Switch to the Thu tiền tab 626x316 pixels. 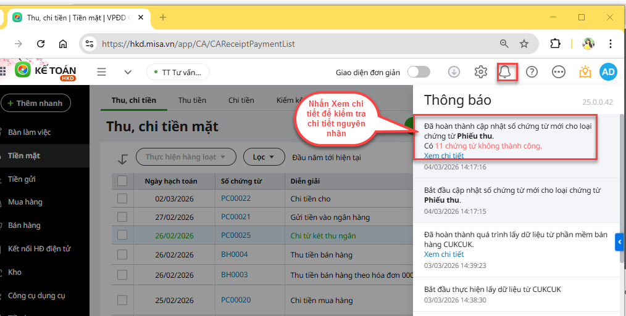pyautogui.click(x=192, y=100)
